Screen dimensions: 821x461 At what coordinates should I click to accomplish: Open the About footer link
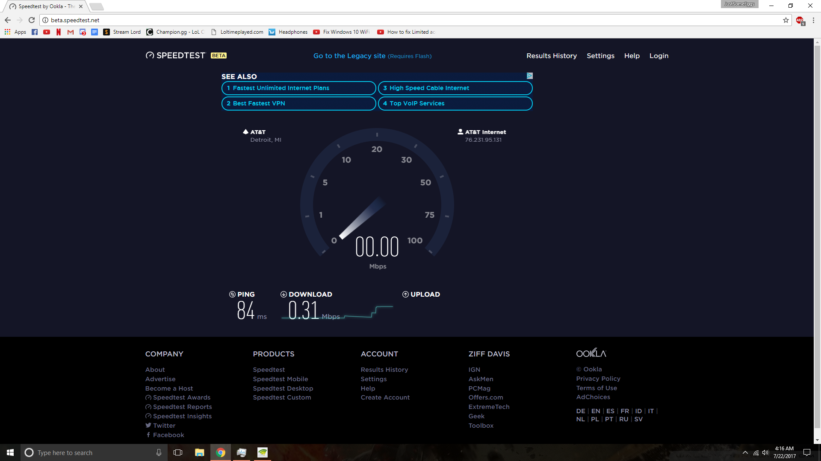(155, 370)
